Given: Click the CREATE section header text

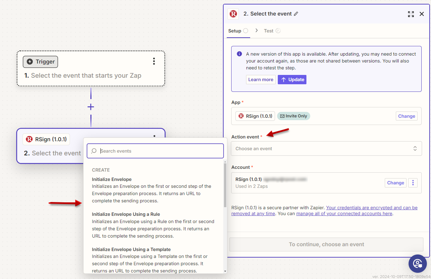Looking at the screenshot, I should click(101, 170).
